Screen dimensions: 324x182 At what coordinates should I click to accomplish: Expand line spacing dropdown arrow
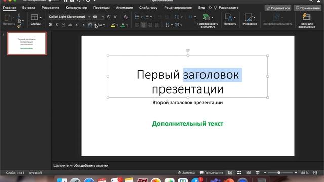pyautogui.click(x=182, y=17)
